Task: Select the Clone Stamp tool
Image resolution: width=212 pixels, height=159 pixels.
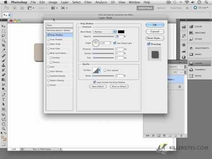Action: (3, 65)
